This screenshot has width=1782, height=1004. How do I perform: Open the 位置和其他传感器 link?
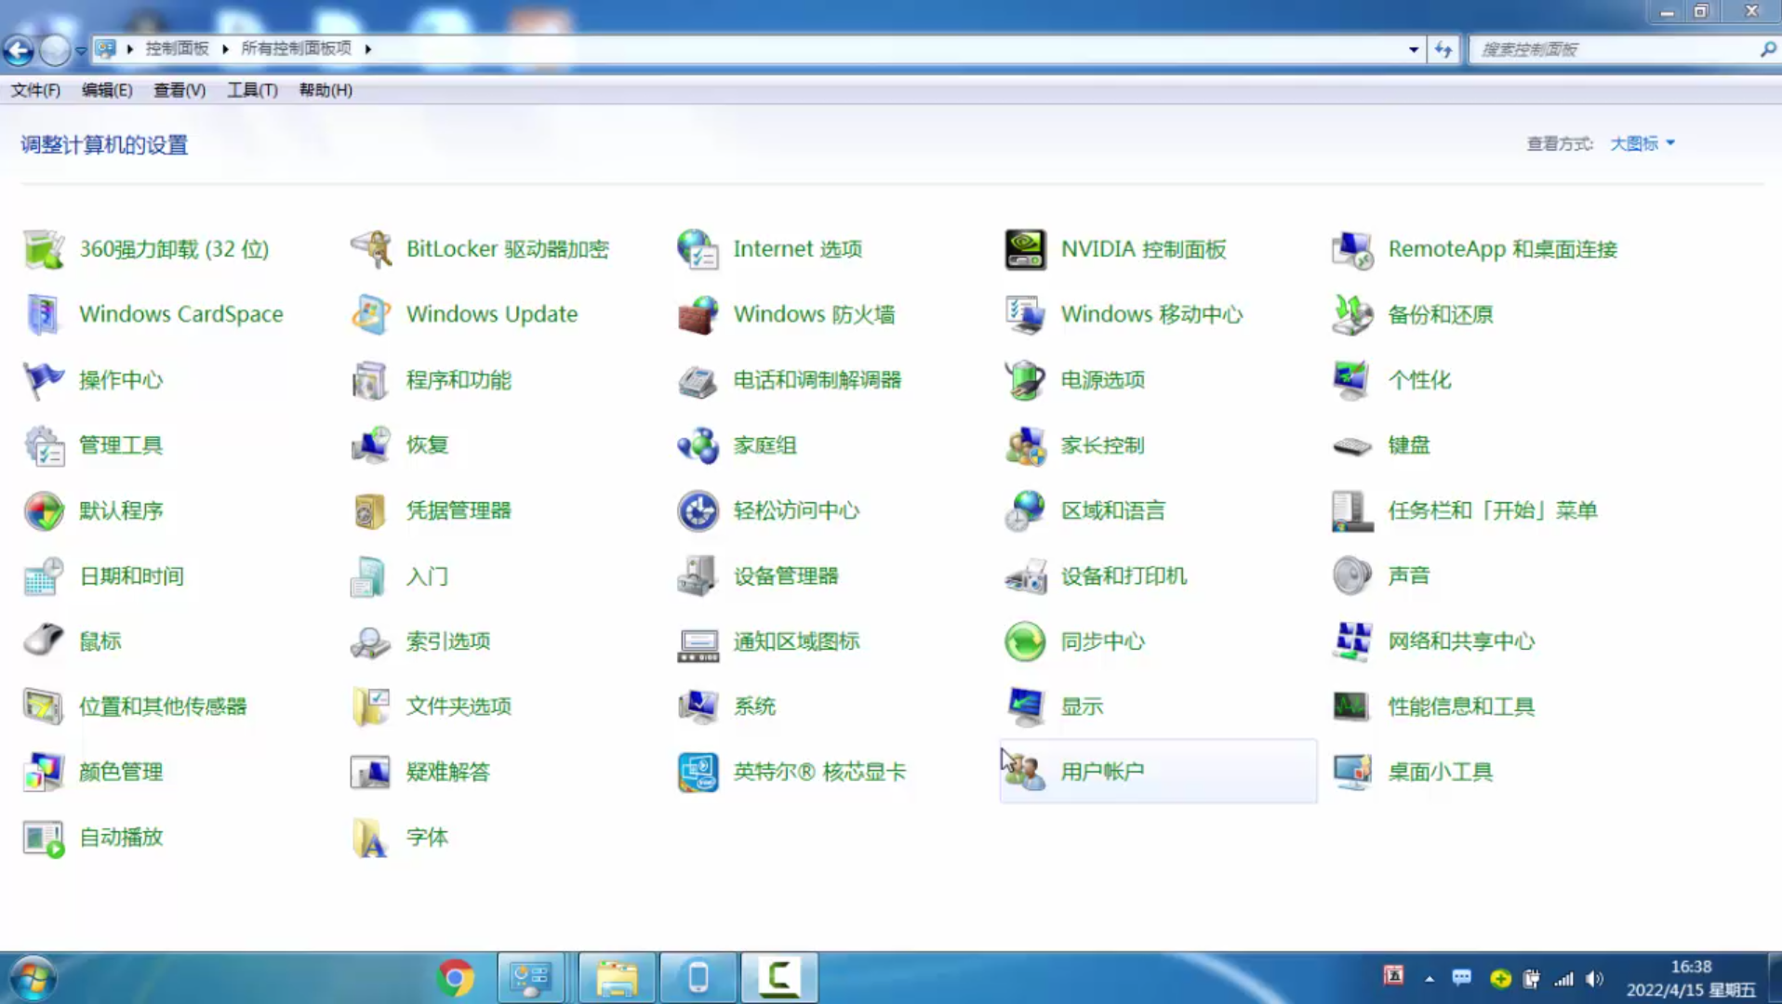163,707
